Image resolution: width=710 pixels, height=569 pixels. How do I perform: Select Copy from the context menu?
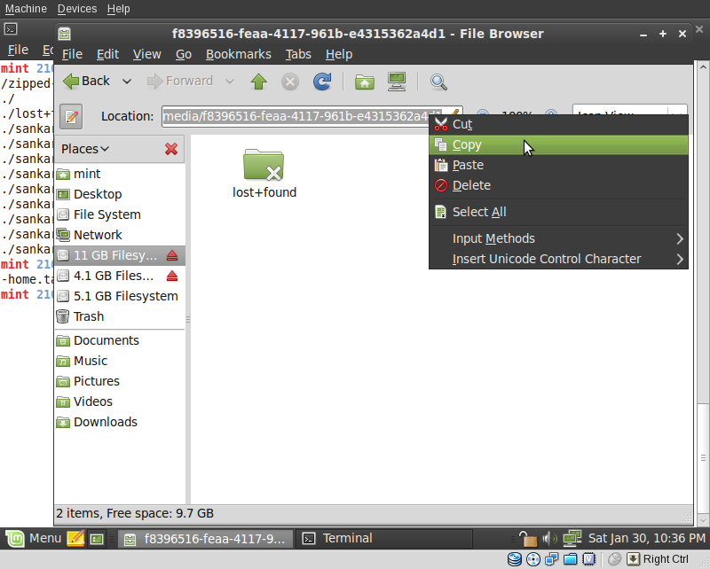(x=468, y=144)
